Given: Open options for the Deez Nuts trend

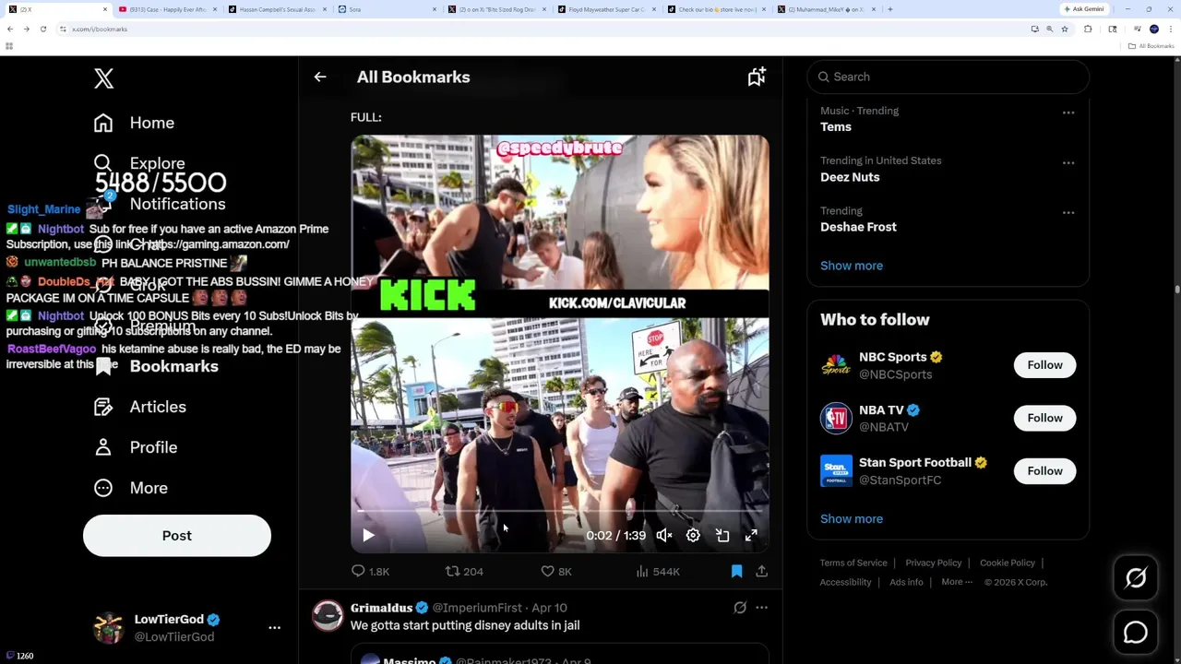Looking at the screenshot, I should [1068, 162].
